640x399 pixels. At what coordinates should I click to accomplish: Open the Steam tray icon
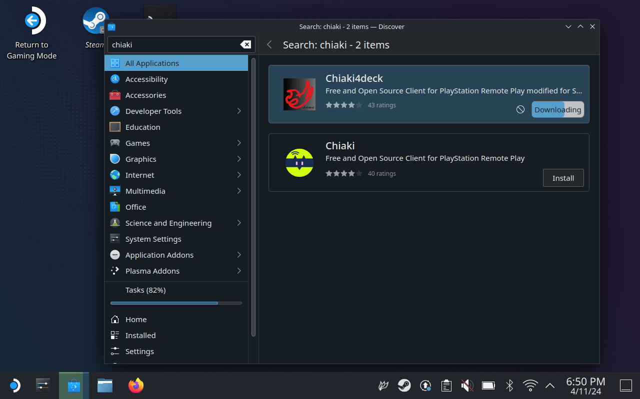coord(404,386)
